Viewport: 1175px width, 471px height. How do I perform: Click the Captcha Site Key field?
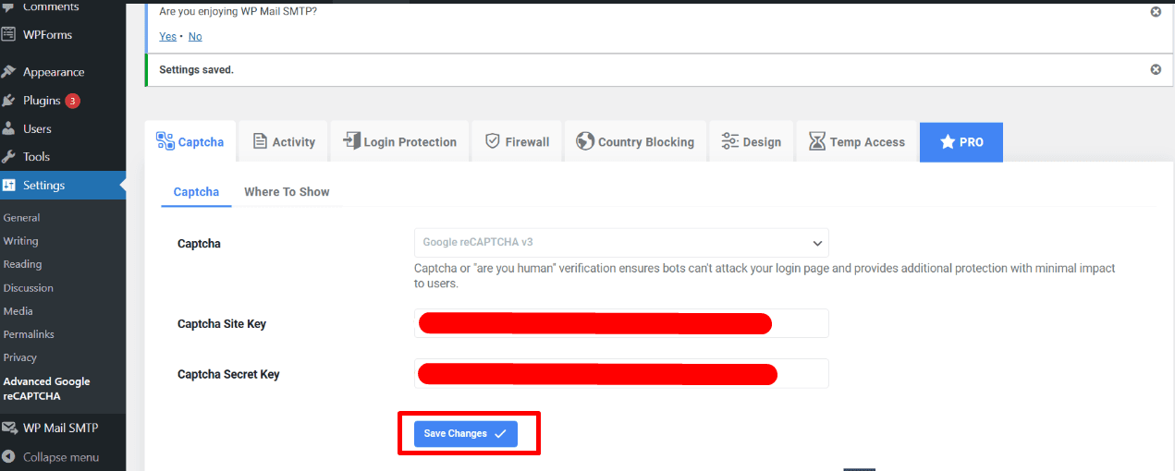coord(621,323)
